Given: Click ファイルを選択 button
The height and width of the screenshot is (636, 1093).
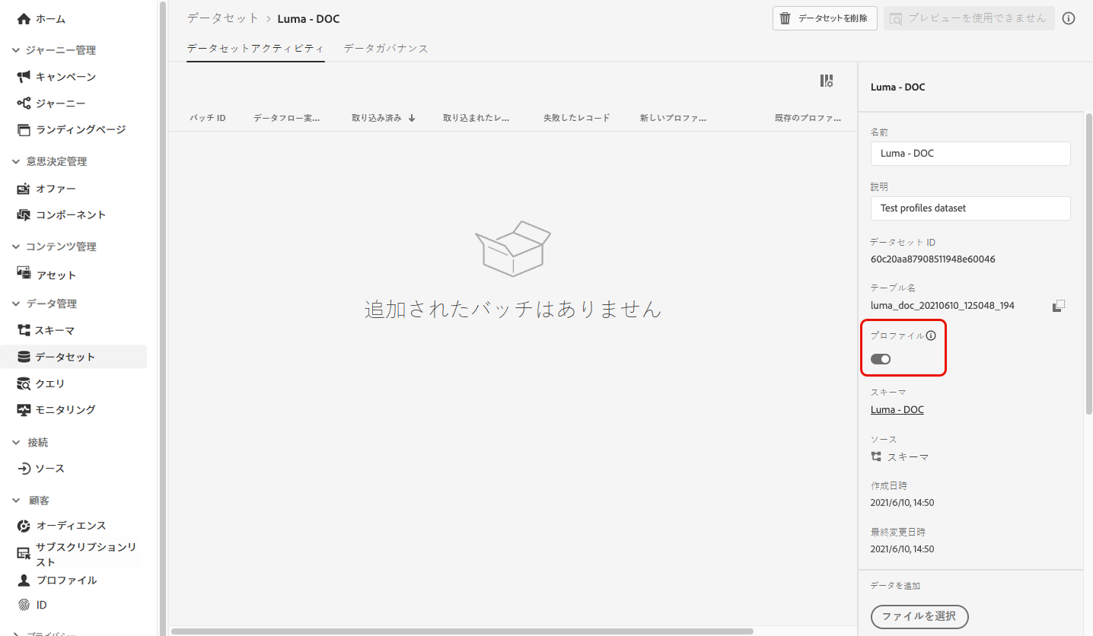Looking at the screenshot, I should coord(919,616).
